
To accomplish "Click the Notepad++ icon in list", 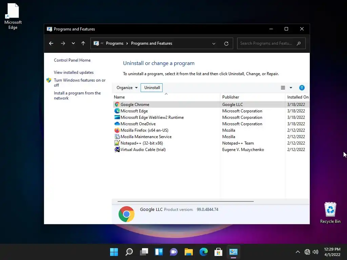I will pos(117,143).
